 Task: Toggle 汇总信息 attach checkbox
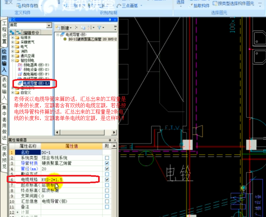pyautogui.click(x=107, y=201)
